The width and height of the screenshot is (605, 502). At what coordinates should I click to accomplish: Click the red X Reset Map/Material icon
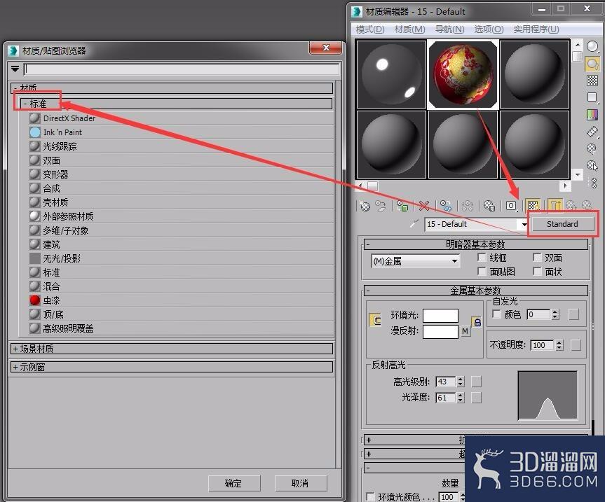(x=424, y=206)
